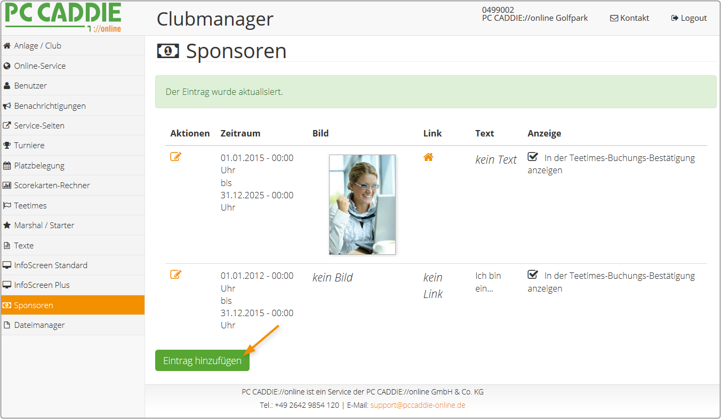Click the Clubmanager header title
This screenshot has width=721, height=419.
click(x=215, y=19)
